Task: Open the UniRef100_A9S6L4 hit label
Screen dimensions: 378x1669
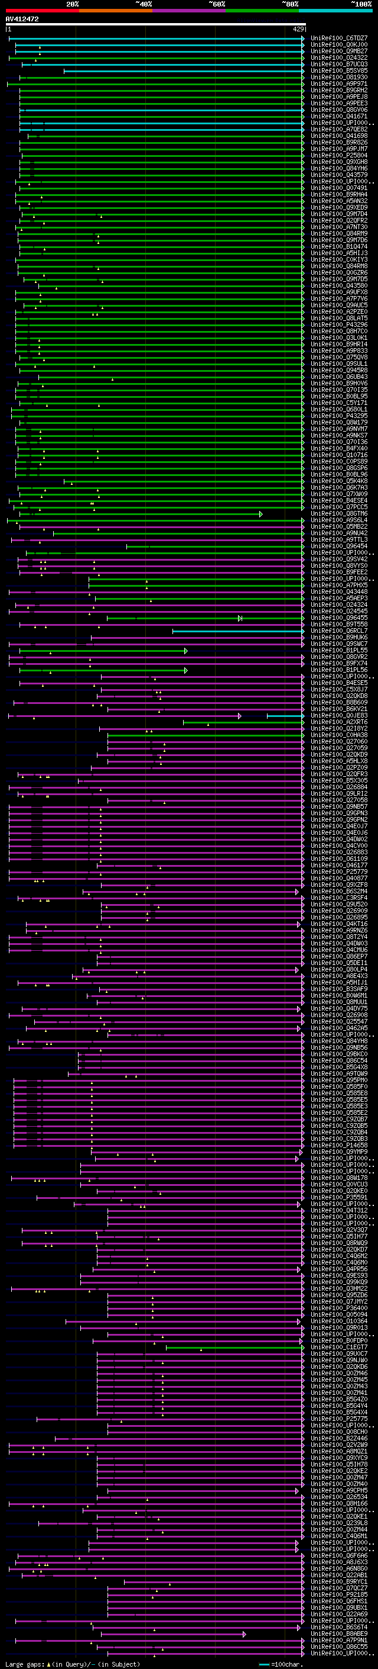Action: coord(339,520)
